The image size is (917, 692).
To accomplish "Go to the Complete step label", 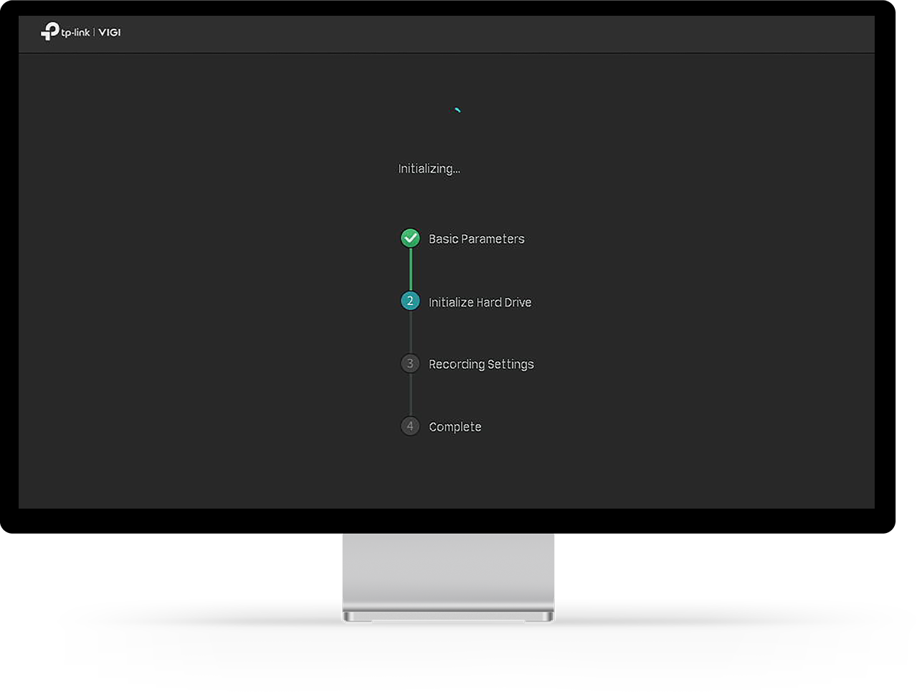I will (x=455, y=427).
